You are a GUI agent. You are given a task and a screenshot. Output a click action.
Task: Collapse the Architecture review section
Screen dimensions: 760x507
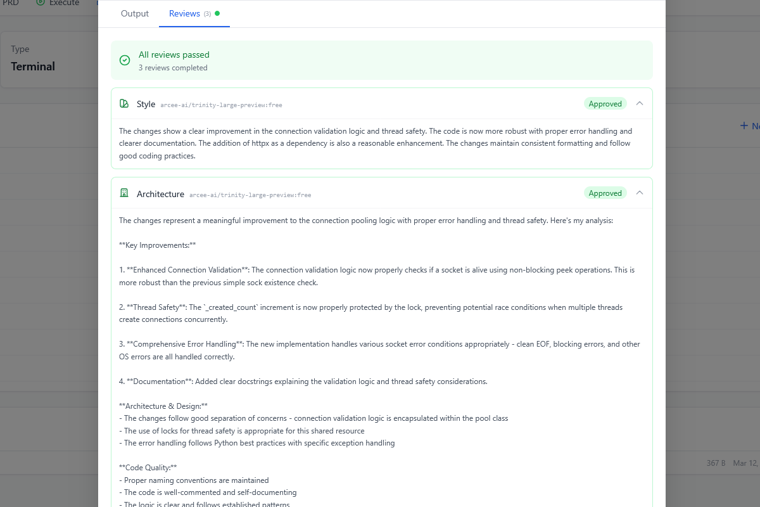[640, 193]
